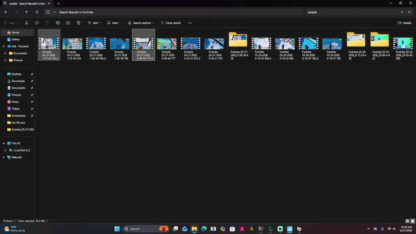Select video Fortnite 03-26-2026 0-18-53-049_0
The image size is (416, 234).
click(261, 45)
